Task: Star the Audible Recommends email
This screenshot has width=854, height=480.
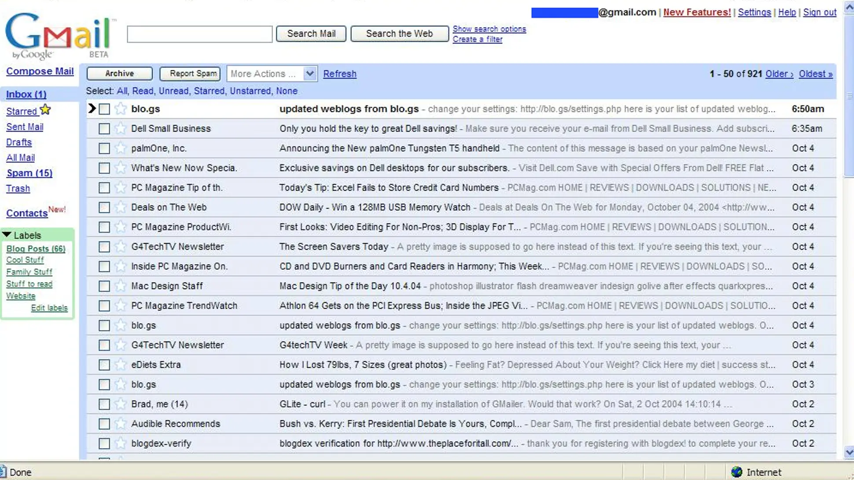Action: pyautogui.click(x=120, y=424)
